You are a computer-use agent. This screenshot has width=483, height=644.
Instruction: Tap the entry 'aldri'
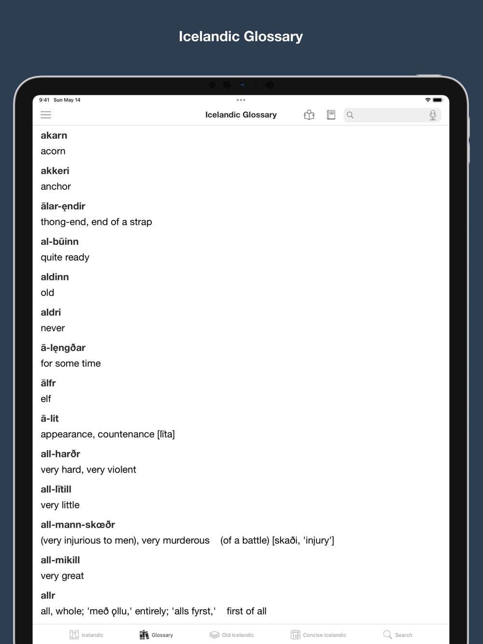[x=51, y=312]
